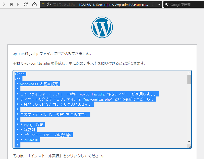Click the textarea resize handle
Screen dimensions: 204x159
tap(189, 146)
